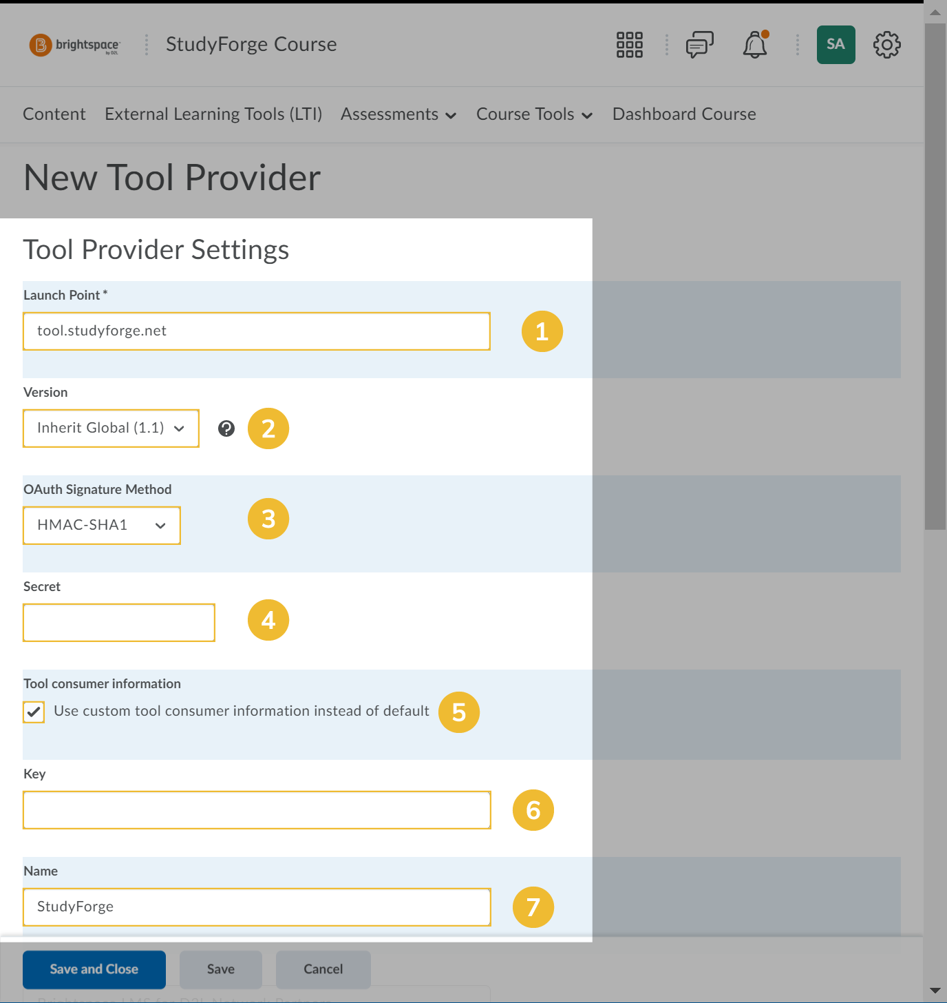Toggle 'Use custom tool consumer information' checkbox
This screenshot has height=1003, width=947.
pyautogui.click(x=34, y=712)
